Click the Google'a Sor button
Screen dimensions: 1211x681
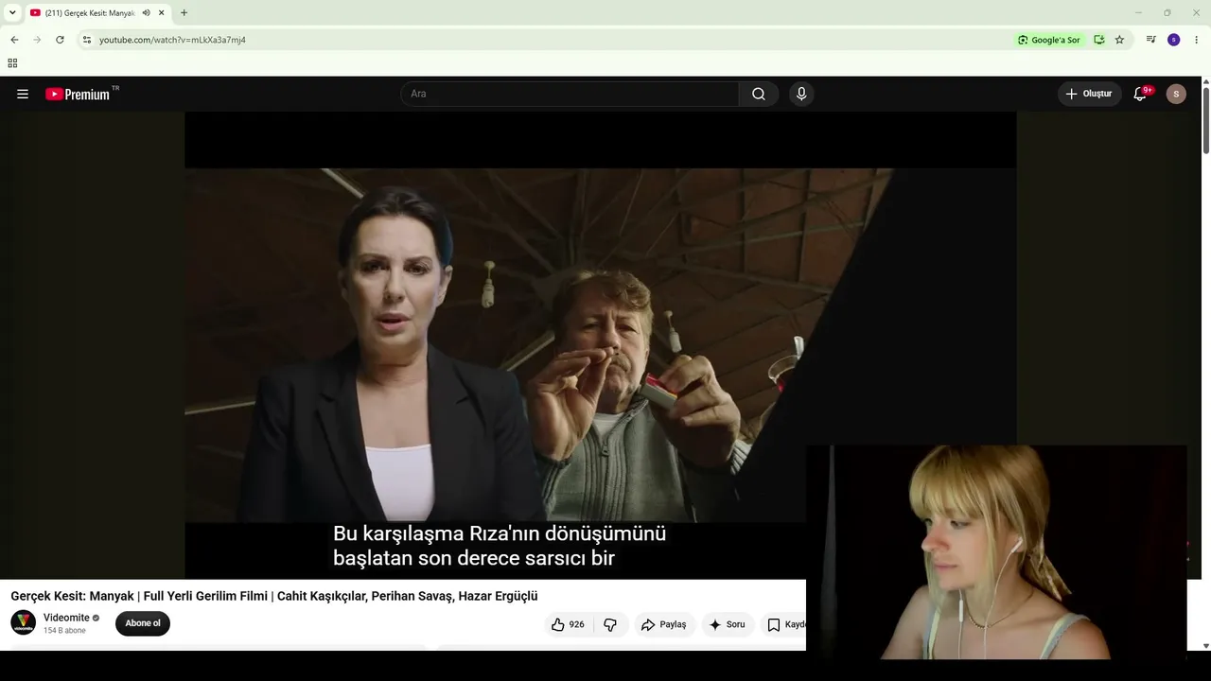(x=1049, y=40)
